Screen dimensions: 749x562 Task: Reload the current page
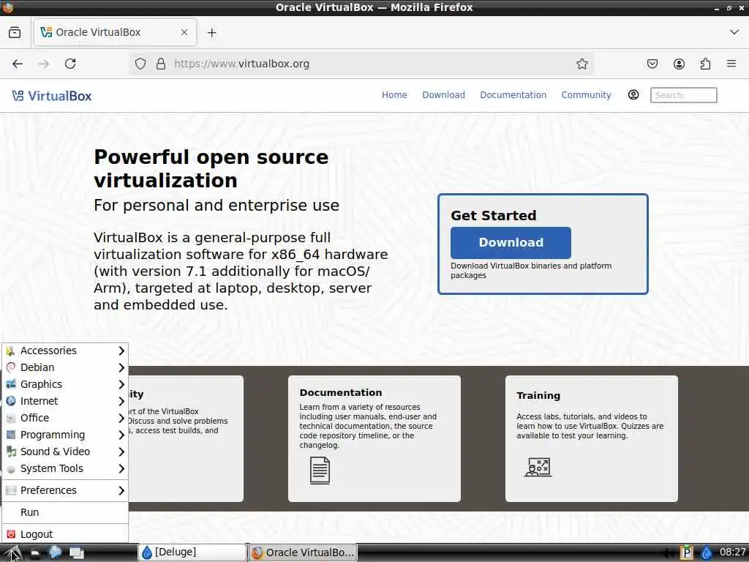[x=70, y=64]
